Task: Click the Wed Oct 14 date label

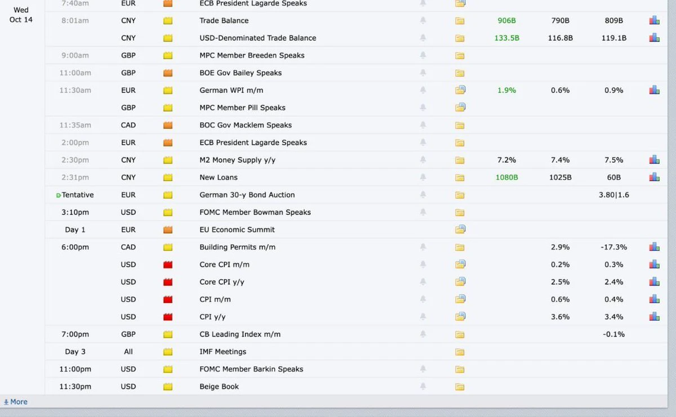Action: pos(21,15)
